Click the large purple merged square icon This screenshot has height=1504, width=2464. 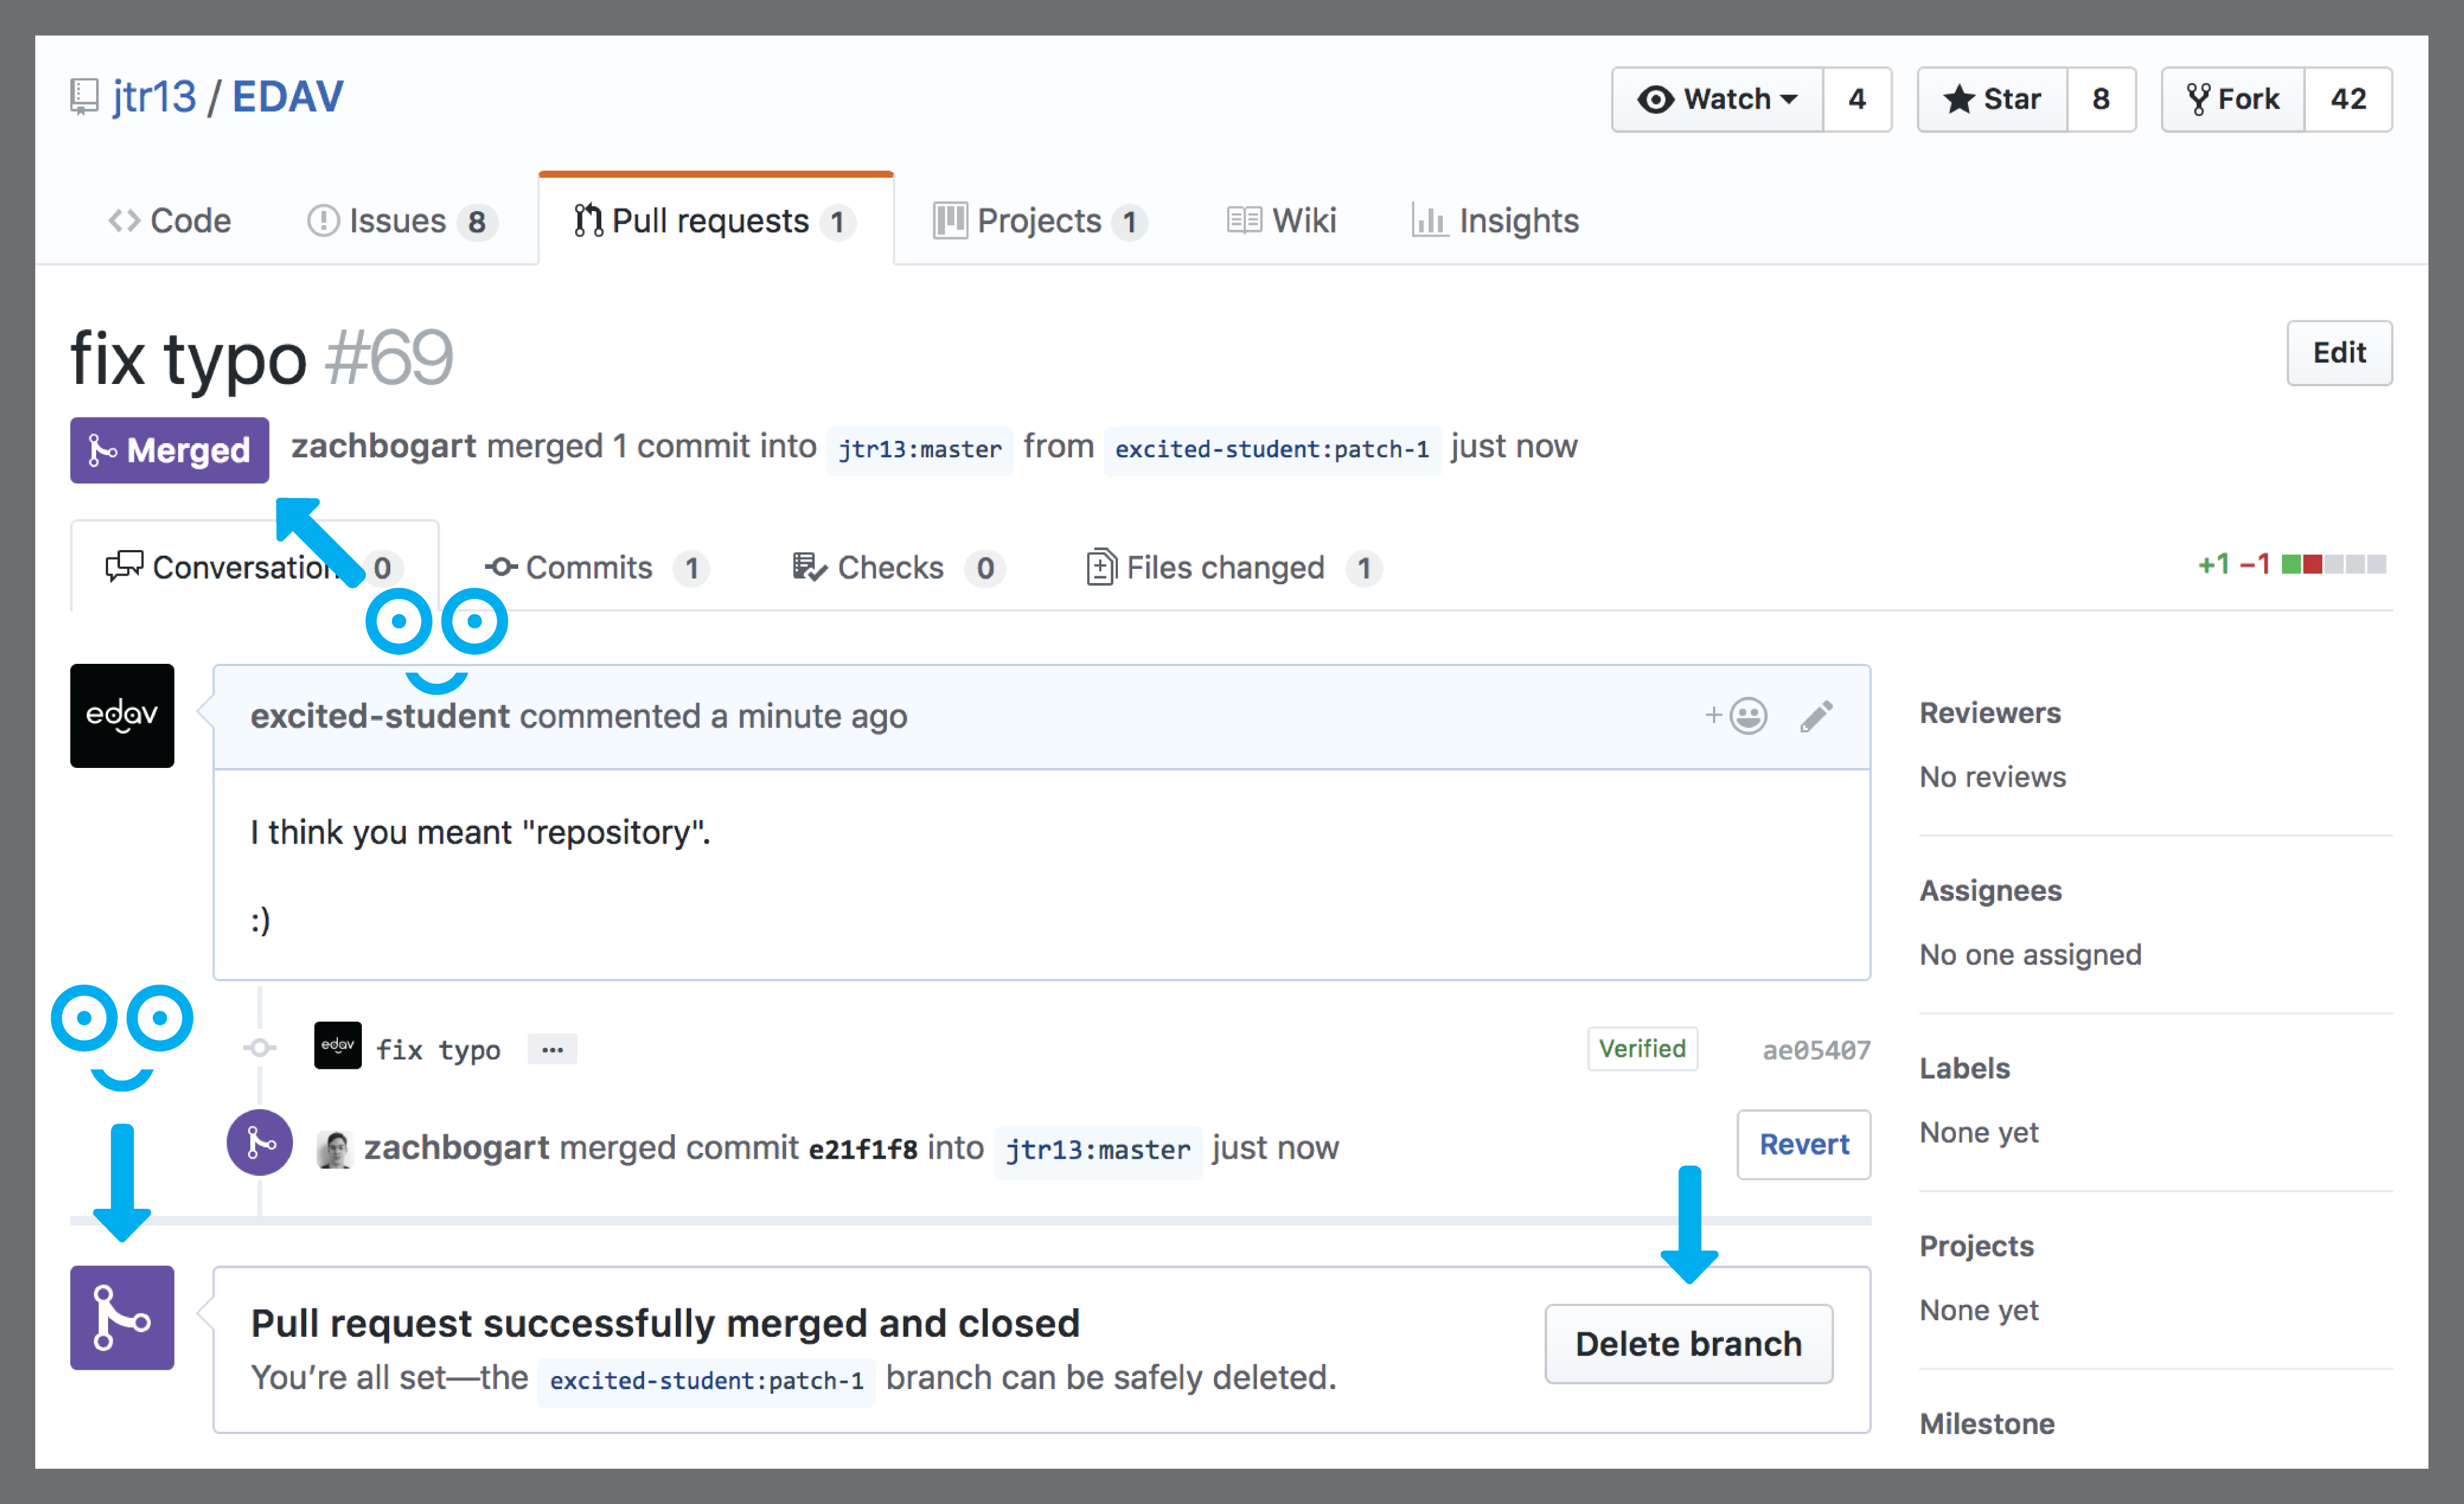(122, 1318)
